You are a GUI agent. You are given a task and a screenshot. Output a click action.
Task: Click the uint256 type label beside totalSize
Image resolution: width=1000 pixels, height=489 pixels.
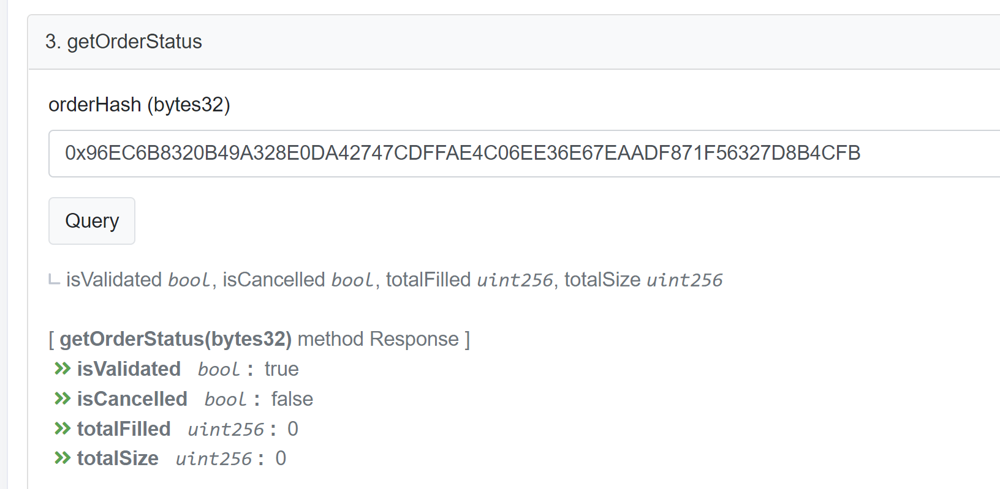214,458
